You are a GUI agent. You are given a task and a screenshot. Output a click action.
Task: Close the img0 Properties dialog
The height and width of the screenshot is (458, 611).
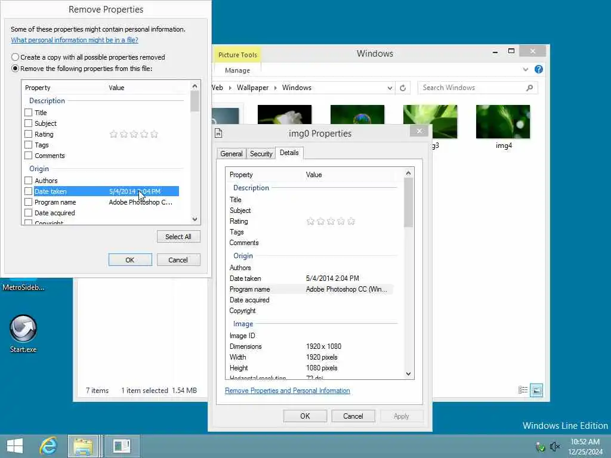(419, 131)
